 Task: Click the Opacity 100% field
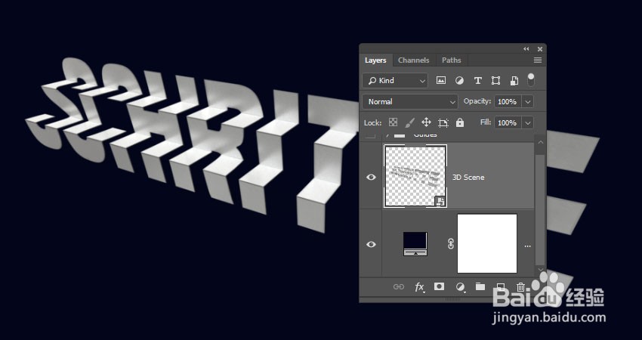(x=508, y=101)
